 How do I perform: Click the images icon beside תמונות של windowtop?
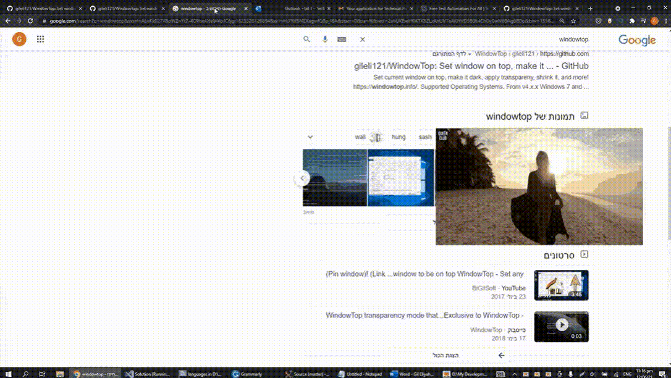point(583,115)
